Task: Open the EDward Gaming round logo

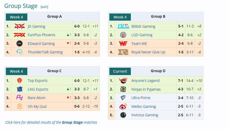Action: coord(19,43)
